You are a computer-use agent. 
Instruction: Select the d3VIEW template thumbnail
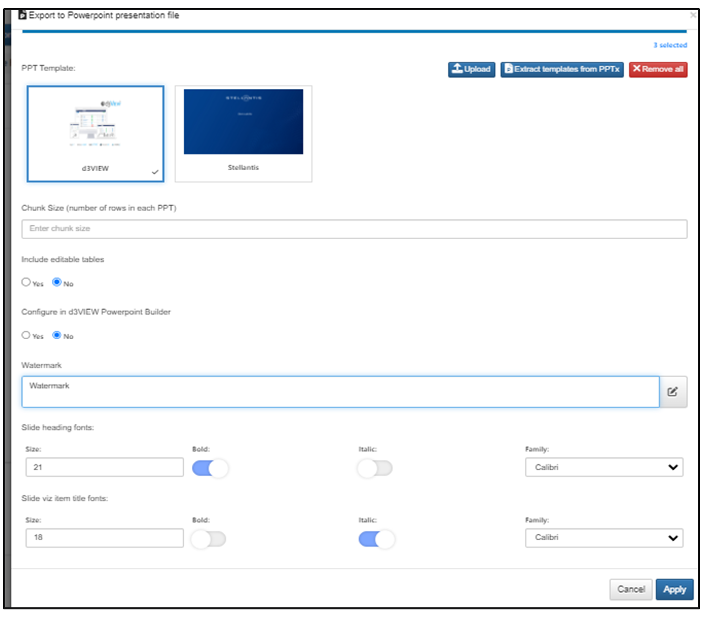coord(95,134)
